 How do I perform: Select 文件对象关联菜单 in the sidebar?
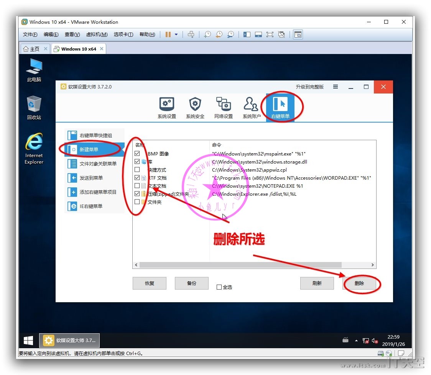(94, 164)
